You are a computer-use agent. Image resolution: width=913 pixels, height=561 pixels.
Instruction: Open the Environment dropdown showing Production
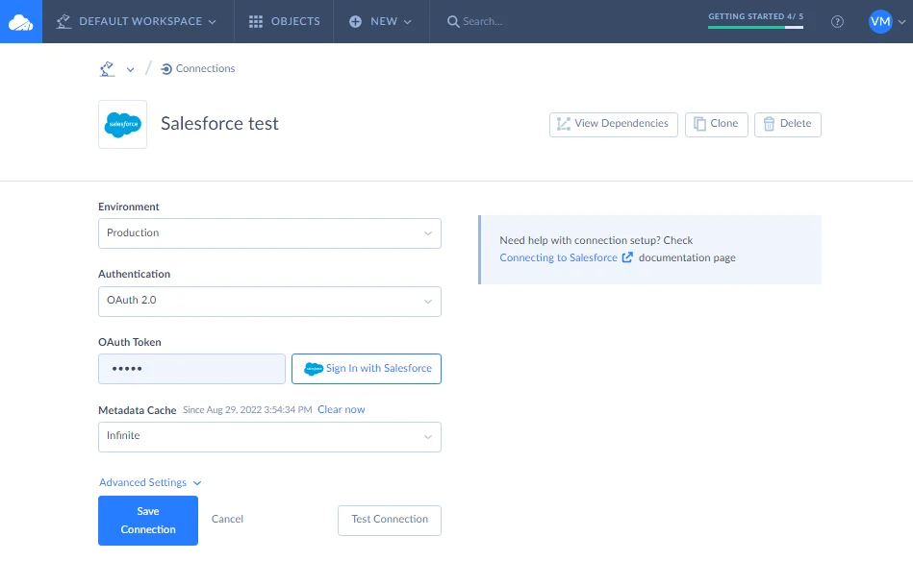(x=269, y=233)
